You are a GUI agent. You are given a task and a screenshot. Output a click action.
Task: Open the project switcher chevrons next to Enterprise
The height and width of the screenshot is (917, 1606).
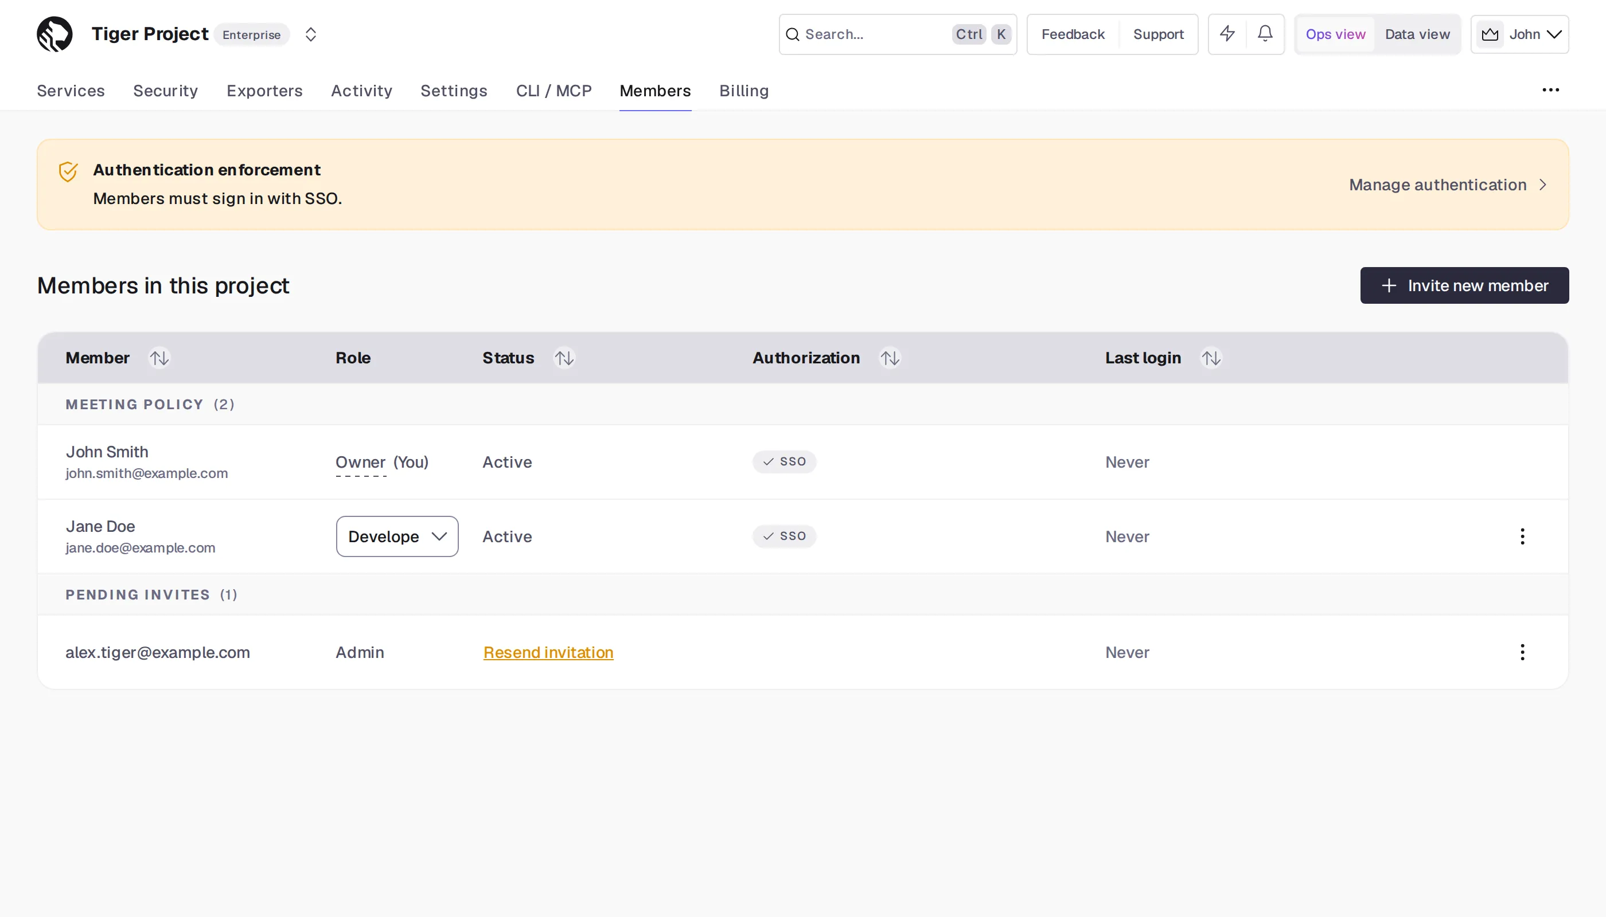pyautogui.click(x=311, y=34)
